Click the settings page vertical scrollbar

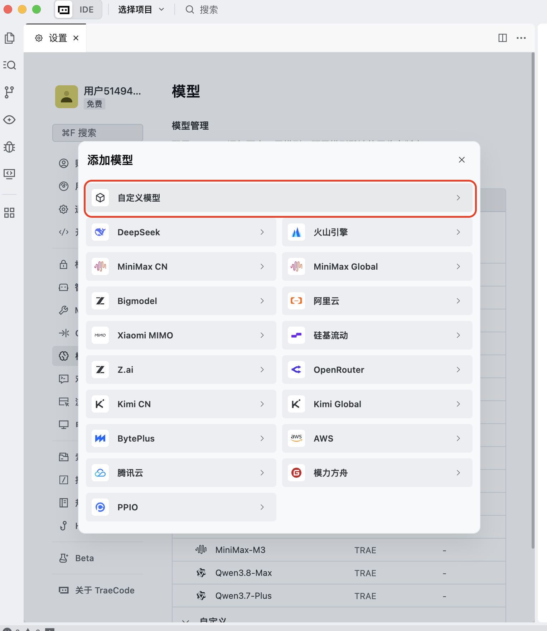pos(533,300)
